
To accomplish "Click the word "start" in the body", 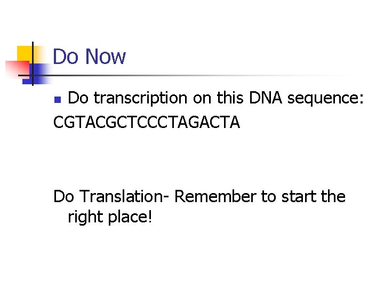I will pyautogui.click(x=299, y=197).
